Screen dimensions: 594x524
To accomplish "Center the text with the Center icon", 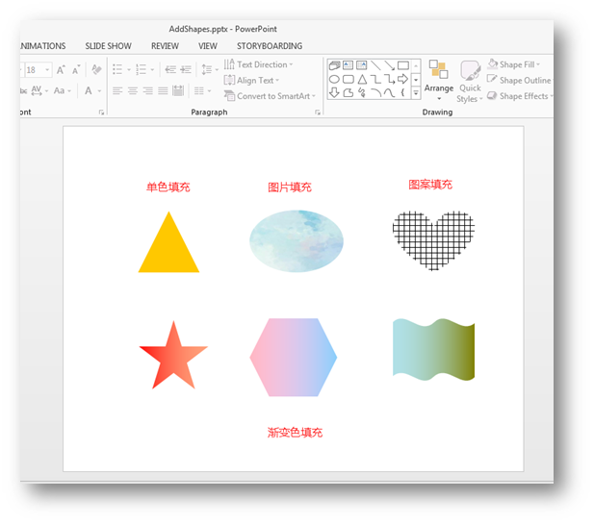I will (133, 90).
